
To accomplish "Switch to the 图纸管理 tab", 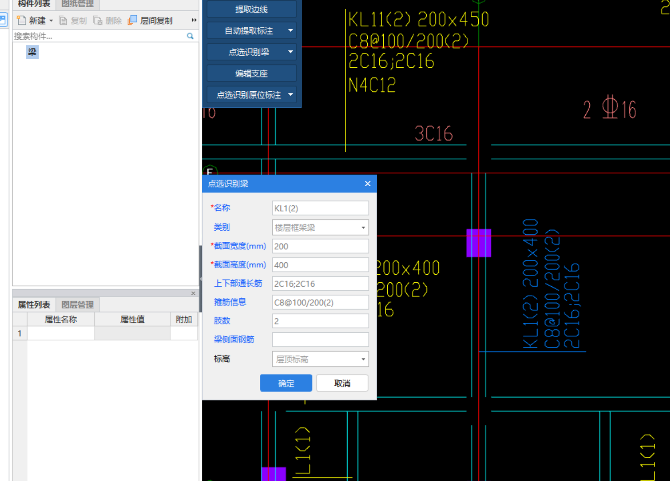I will pos(78,4).
